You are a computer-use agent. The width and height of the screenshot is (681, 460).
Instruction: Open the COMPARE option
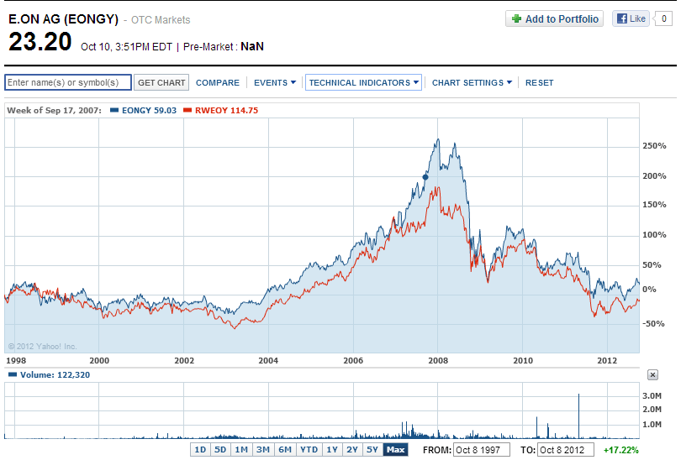pyautogui.click(x=218, y=82)
